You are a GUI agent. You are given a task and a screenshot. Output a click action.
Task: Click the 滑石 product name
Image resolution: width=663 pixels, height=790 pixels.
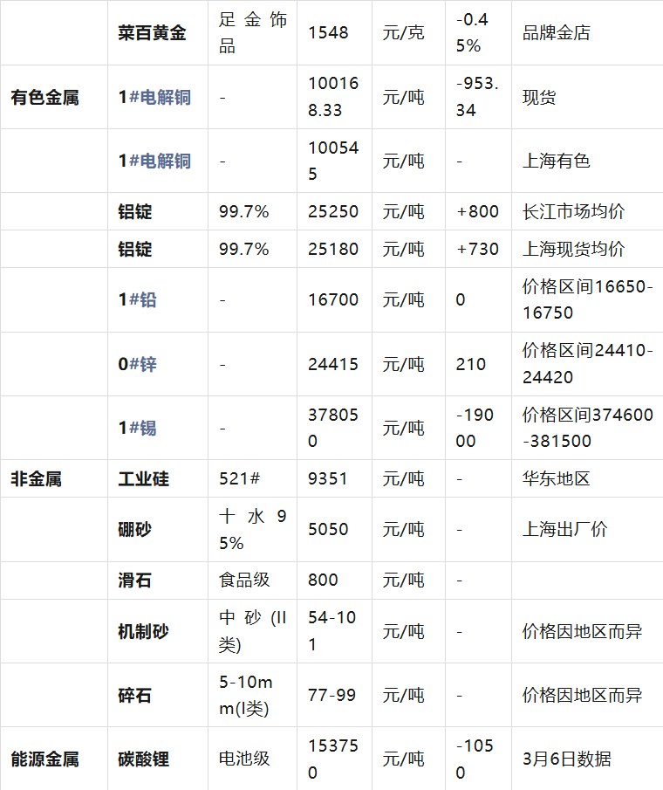click(x=135, y=580)
